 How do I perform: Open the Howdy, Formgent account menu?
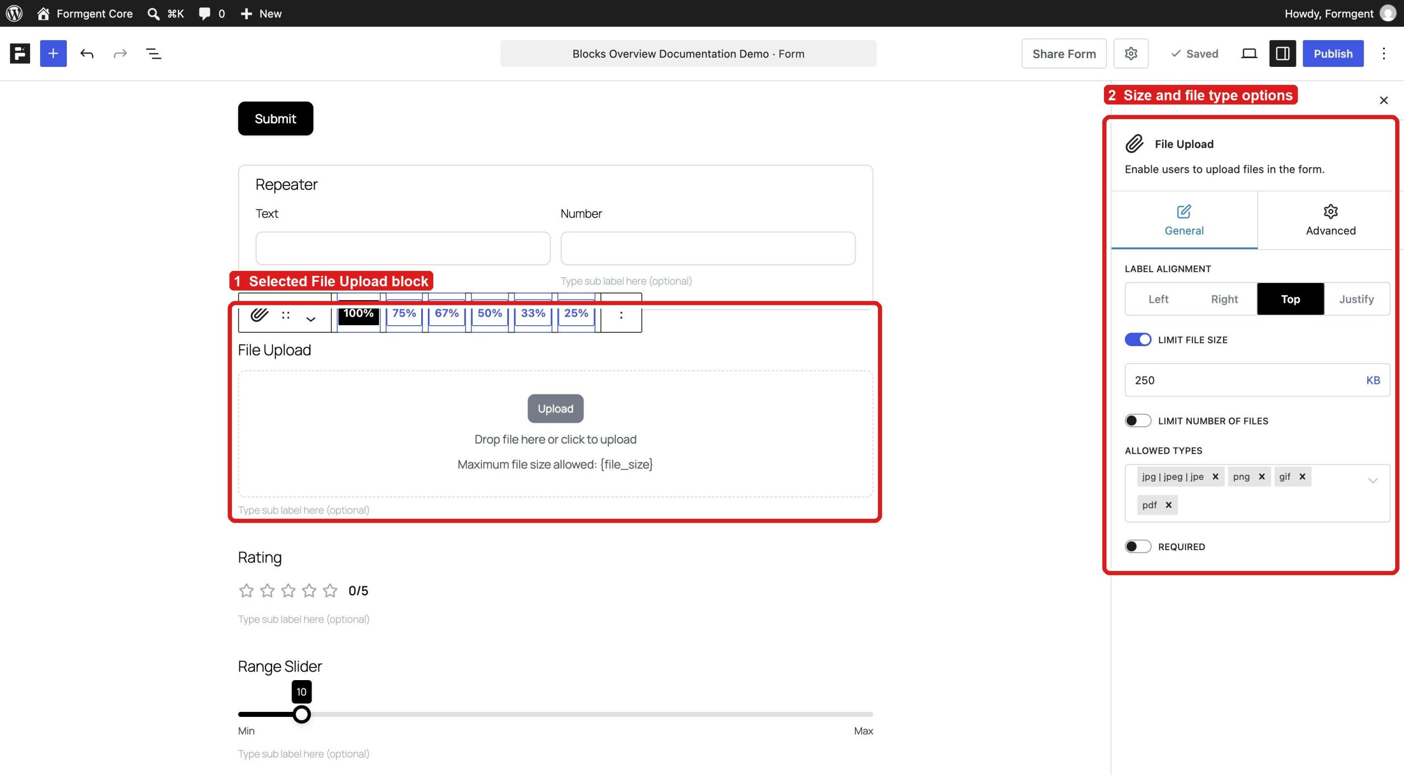coord(1339,13)
